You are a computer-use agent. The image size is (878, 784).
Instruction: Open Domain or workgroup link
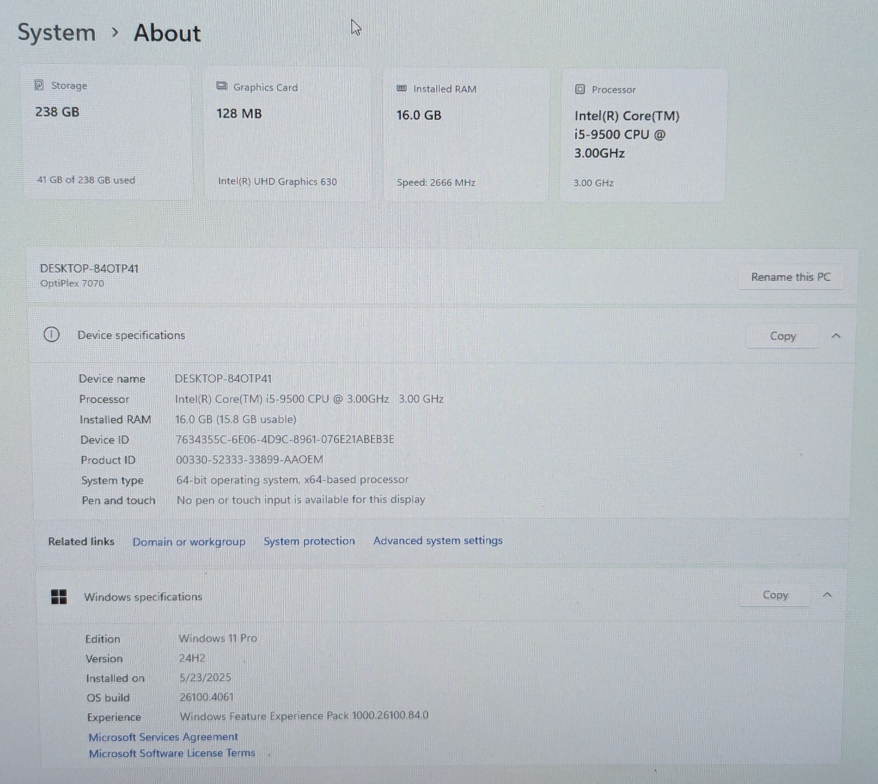[x=189, y=541]
